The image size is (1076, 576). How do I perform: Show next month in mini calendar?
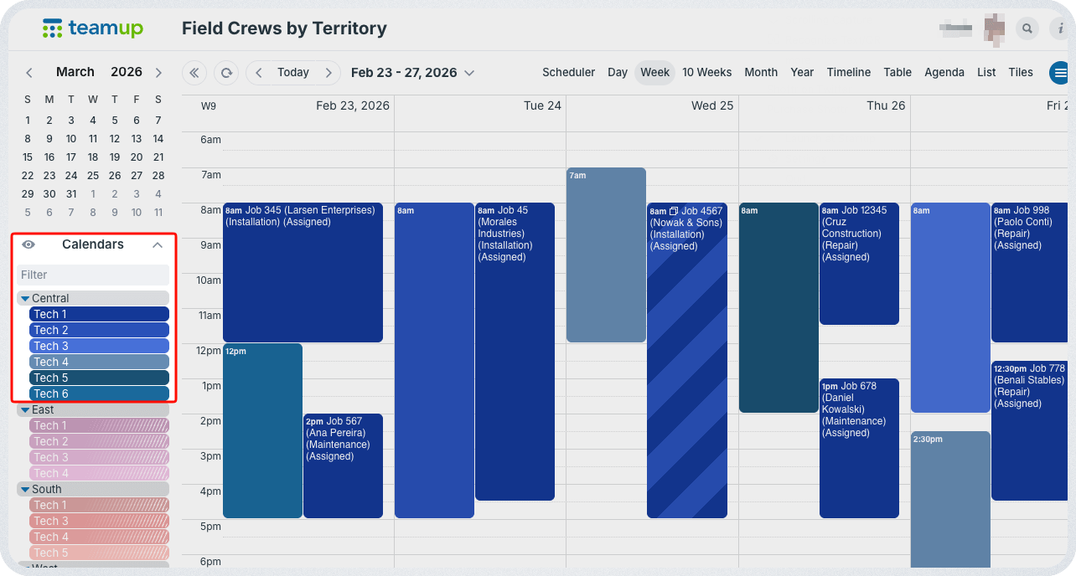(158, 73)
